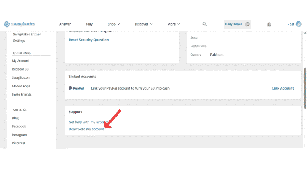
Task: Open the Shop dropdown menu
Action: [x=113, y=24]
